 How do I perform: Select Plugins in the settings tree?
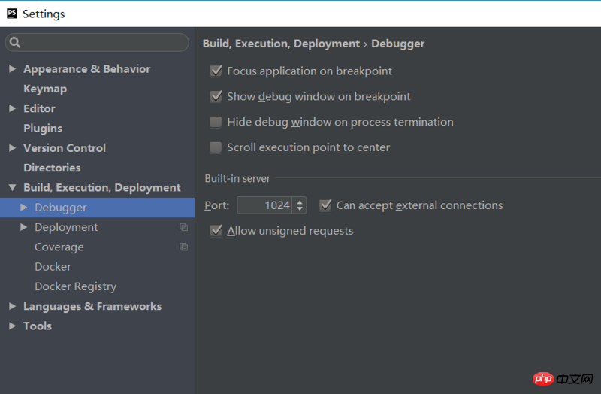click(43, 129)
